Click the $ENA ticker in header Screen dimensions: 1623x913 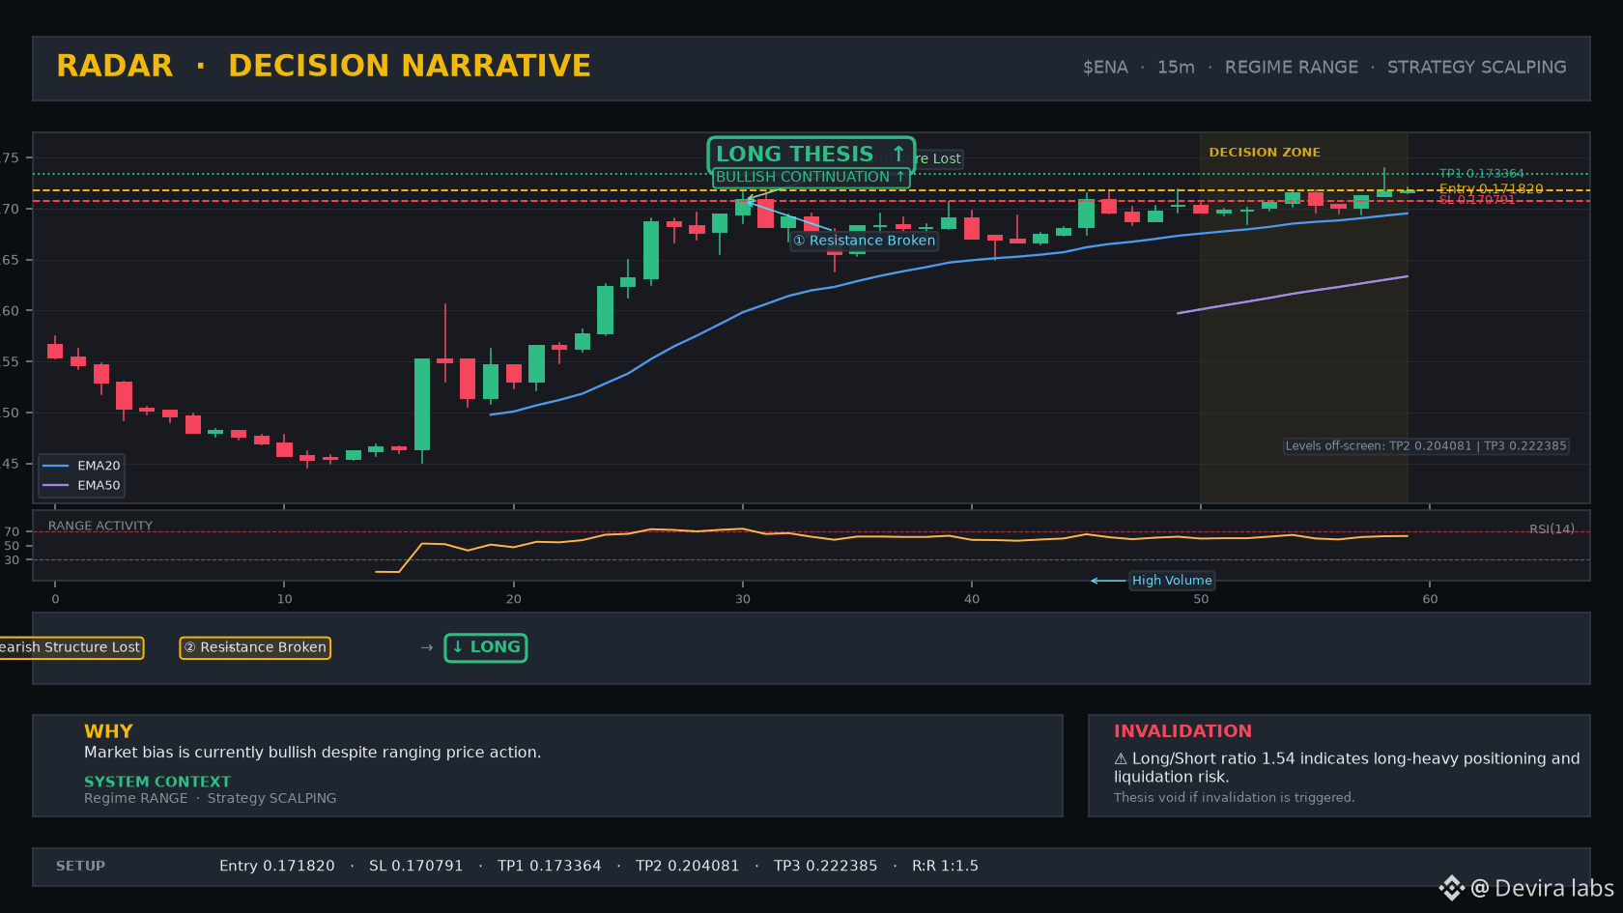point(1105,68)
